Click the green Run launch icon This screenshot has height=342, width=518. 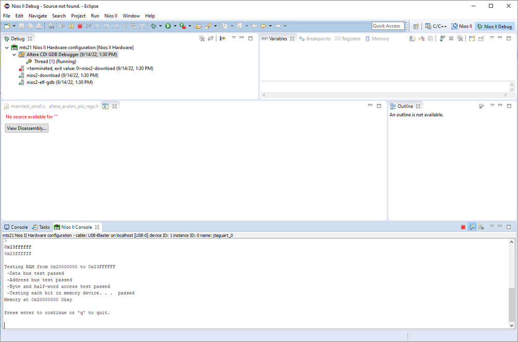(168, 26)
